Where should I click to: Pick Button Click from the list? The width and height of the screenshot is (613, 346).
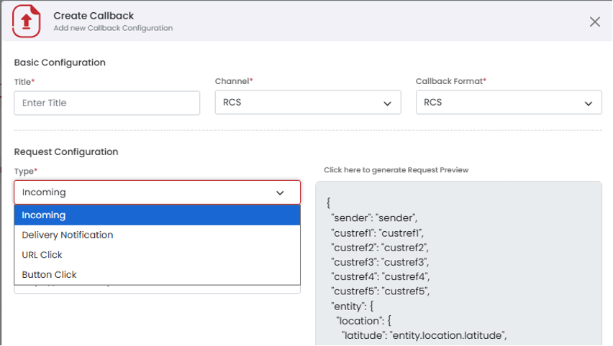[x=157, y=275]
